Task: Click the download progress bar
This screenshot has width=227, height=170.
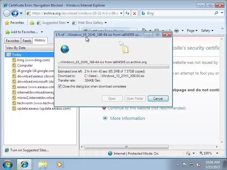Action: (x=113, y=67)
